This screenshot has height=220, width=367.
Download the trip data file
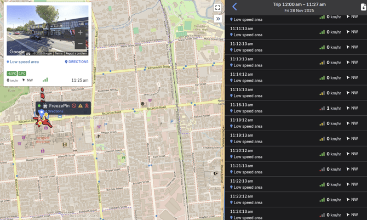point(363,7)
